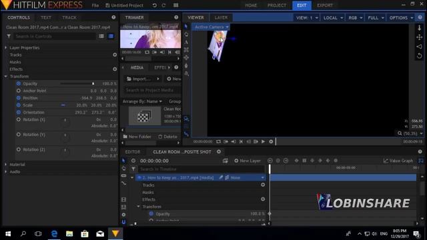Open LOCAL dropdown in viewer

coord(333,18)
